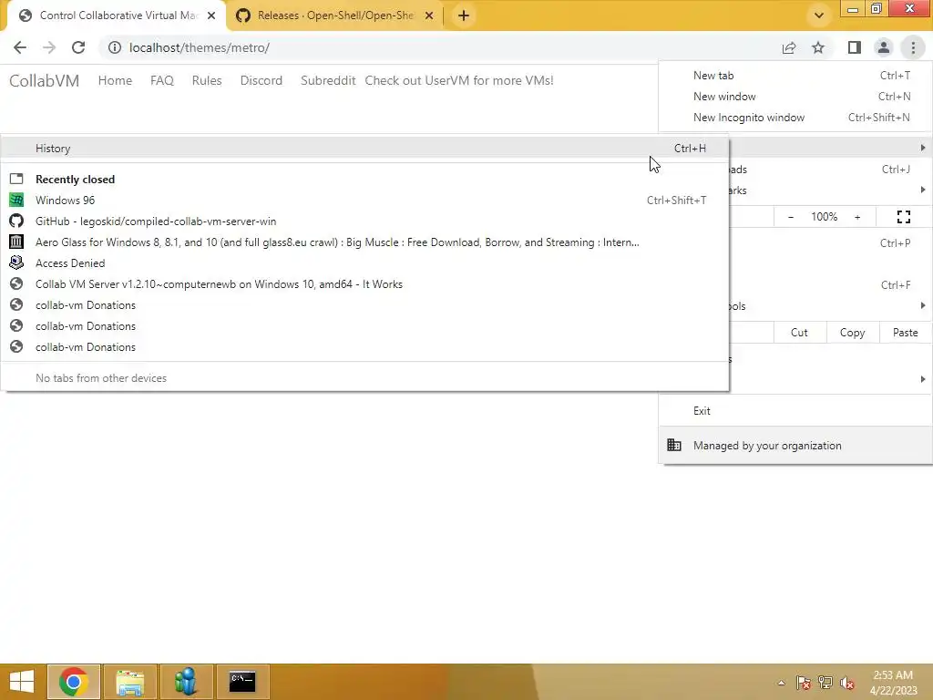Click No tabs from other devices text
Viewport: 933px width, 700px height.
[101, 378]
